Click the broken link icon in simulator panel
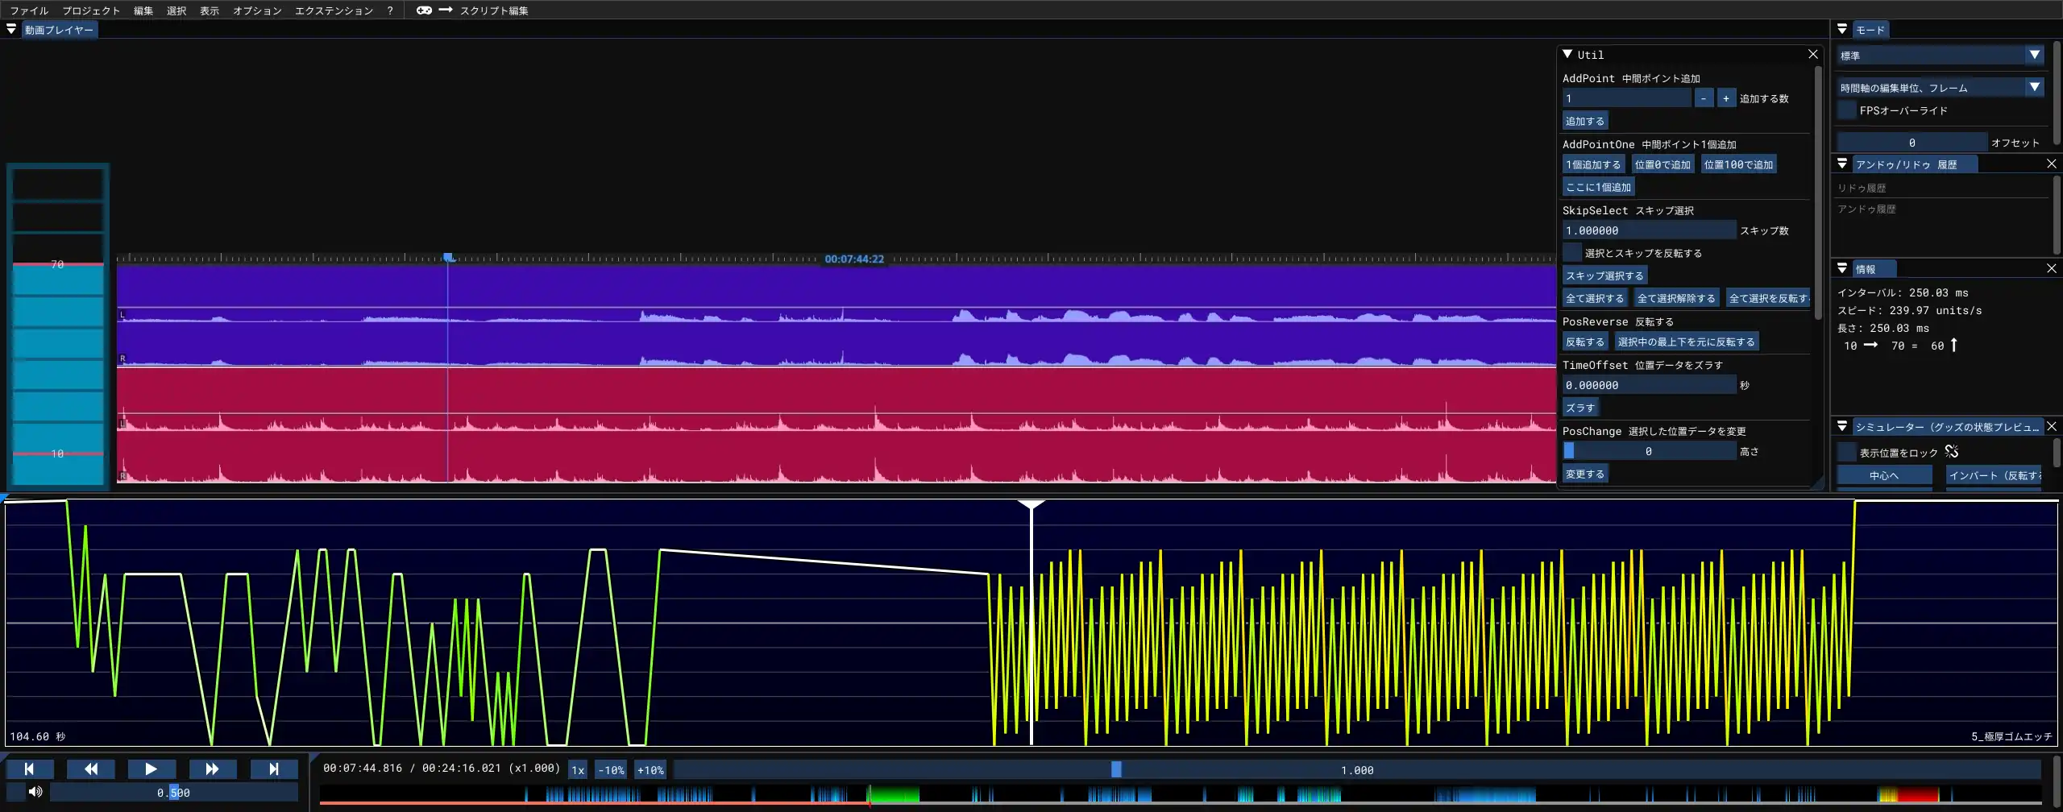Image resolution: width=2063 pixels, height=812 pixels. [1952, 452]
